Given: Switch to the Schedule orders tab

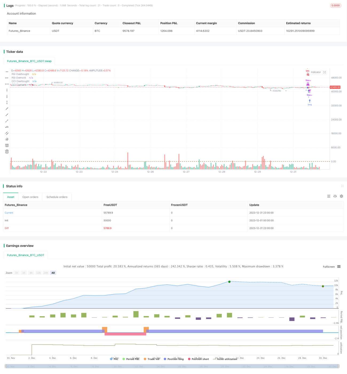Looking at the screenshot, I should [57, 197].
